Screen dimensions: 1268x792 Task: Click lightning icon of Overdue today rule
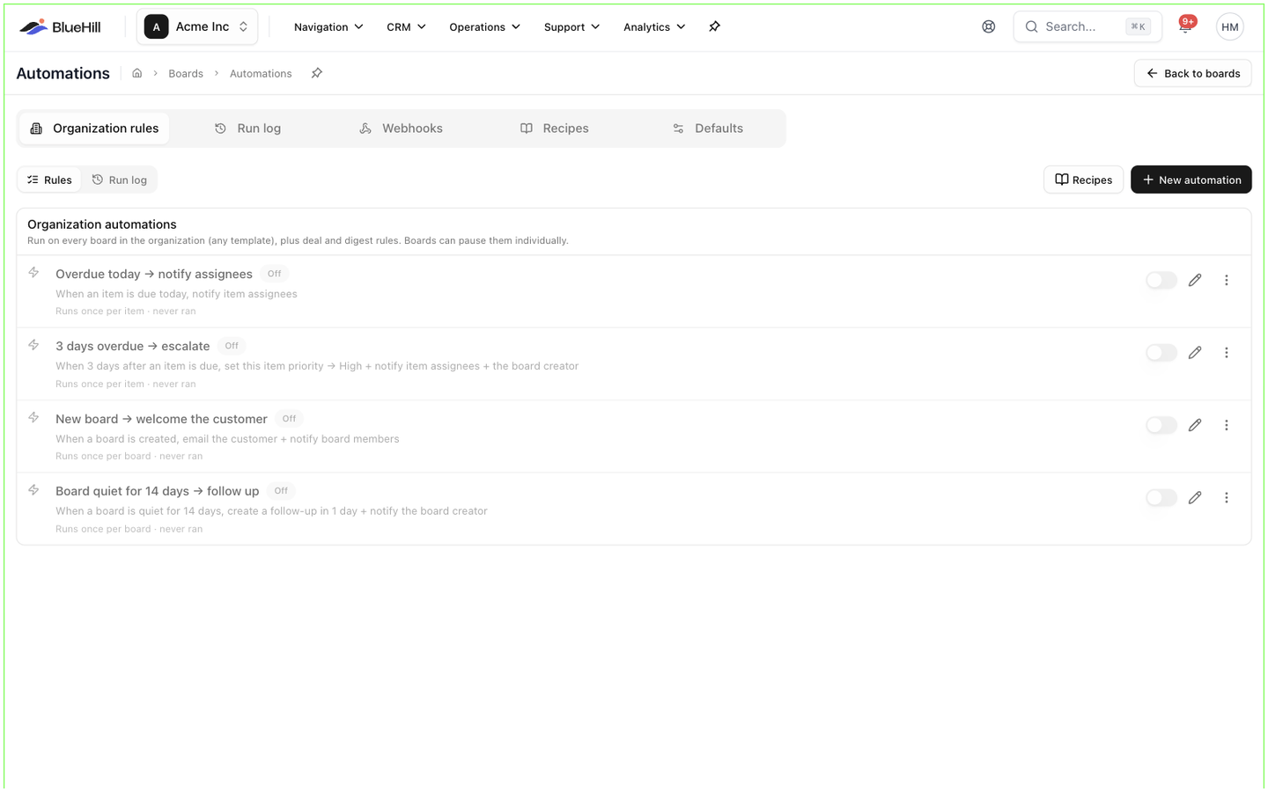[33, 273]
